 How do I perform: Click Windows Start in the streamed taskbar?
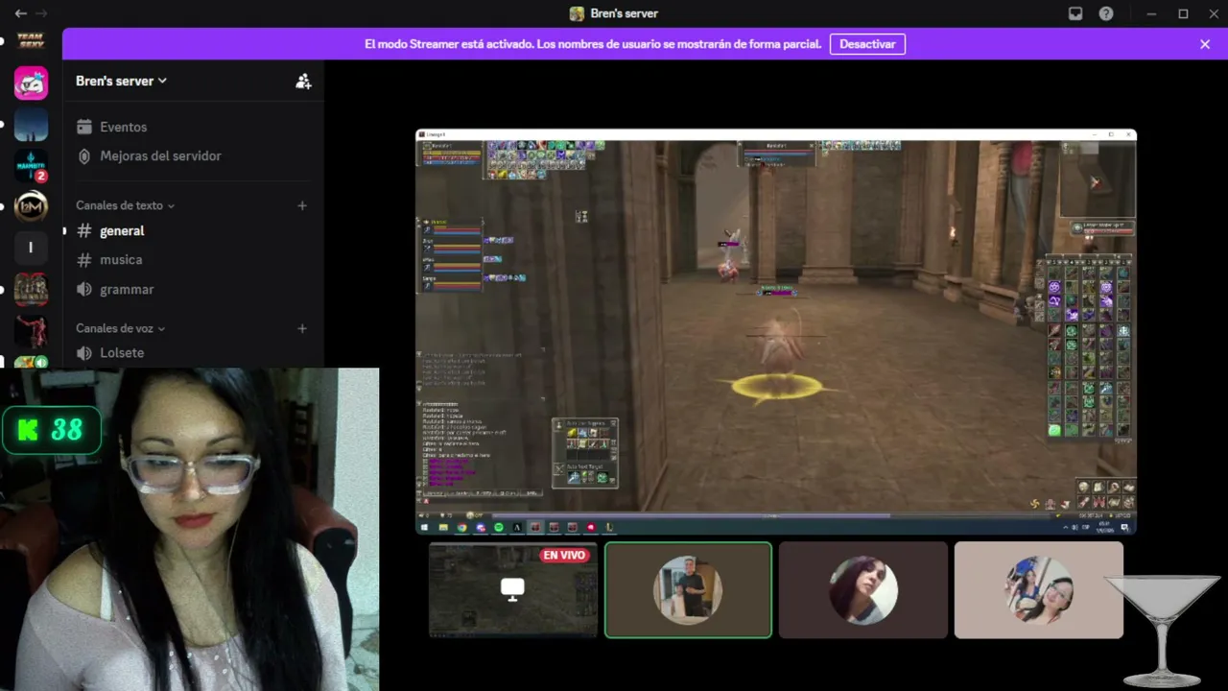click(x=424, y=527)
